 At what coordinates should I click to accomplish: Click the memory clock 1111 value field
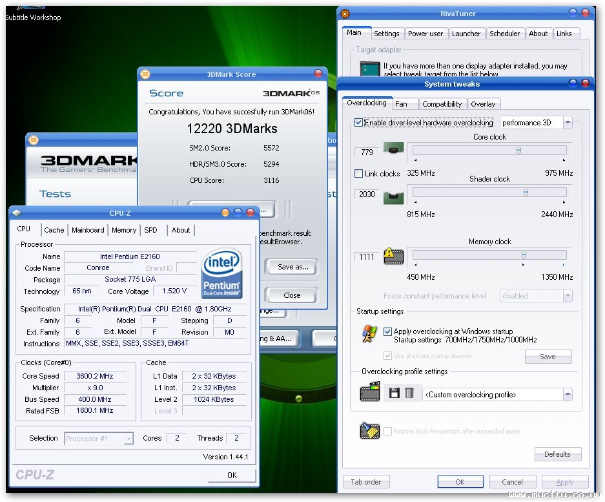367,256
